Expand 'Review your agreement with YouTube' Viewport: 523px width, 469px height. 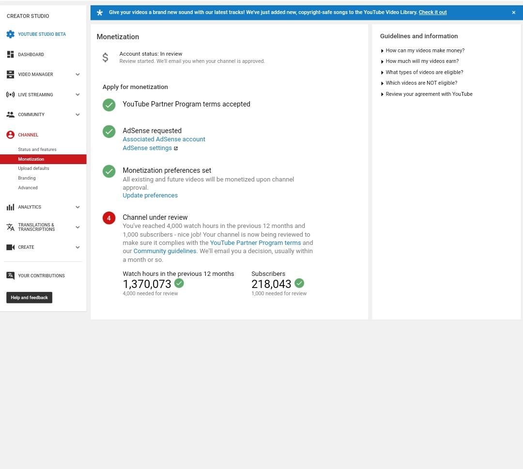click(x=426, y=94)
